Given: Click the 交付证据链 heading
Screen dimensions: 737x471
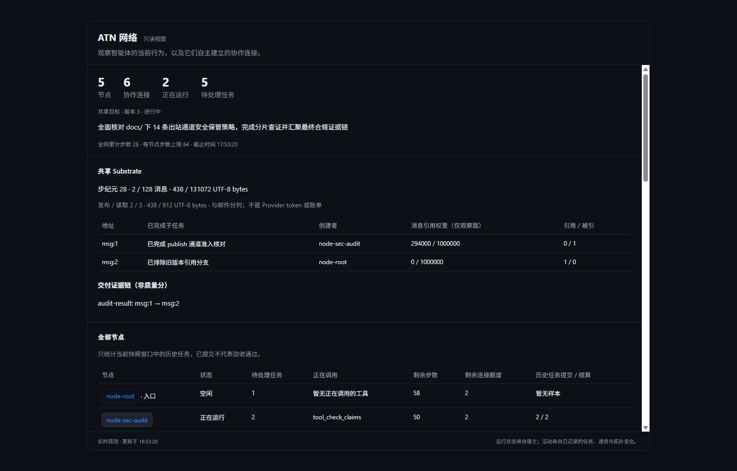Looking at the screenshot, I should (x=133, y=286).
